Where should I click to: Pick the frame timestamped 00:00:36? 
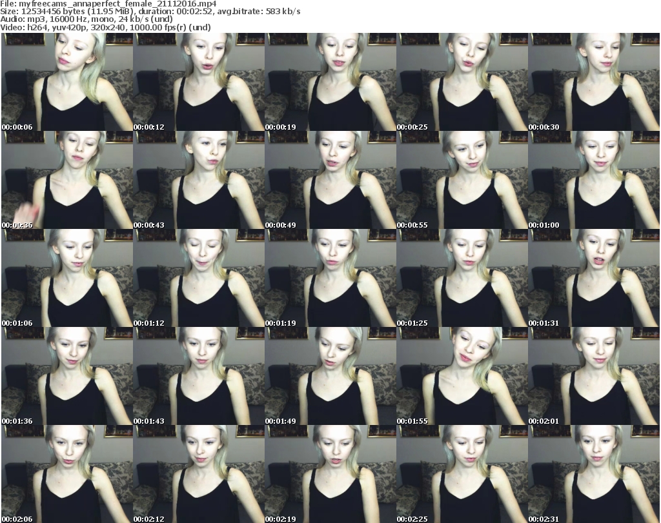click(67, 180)
